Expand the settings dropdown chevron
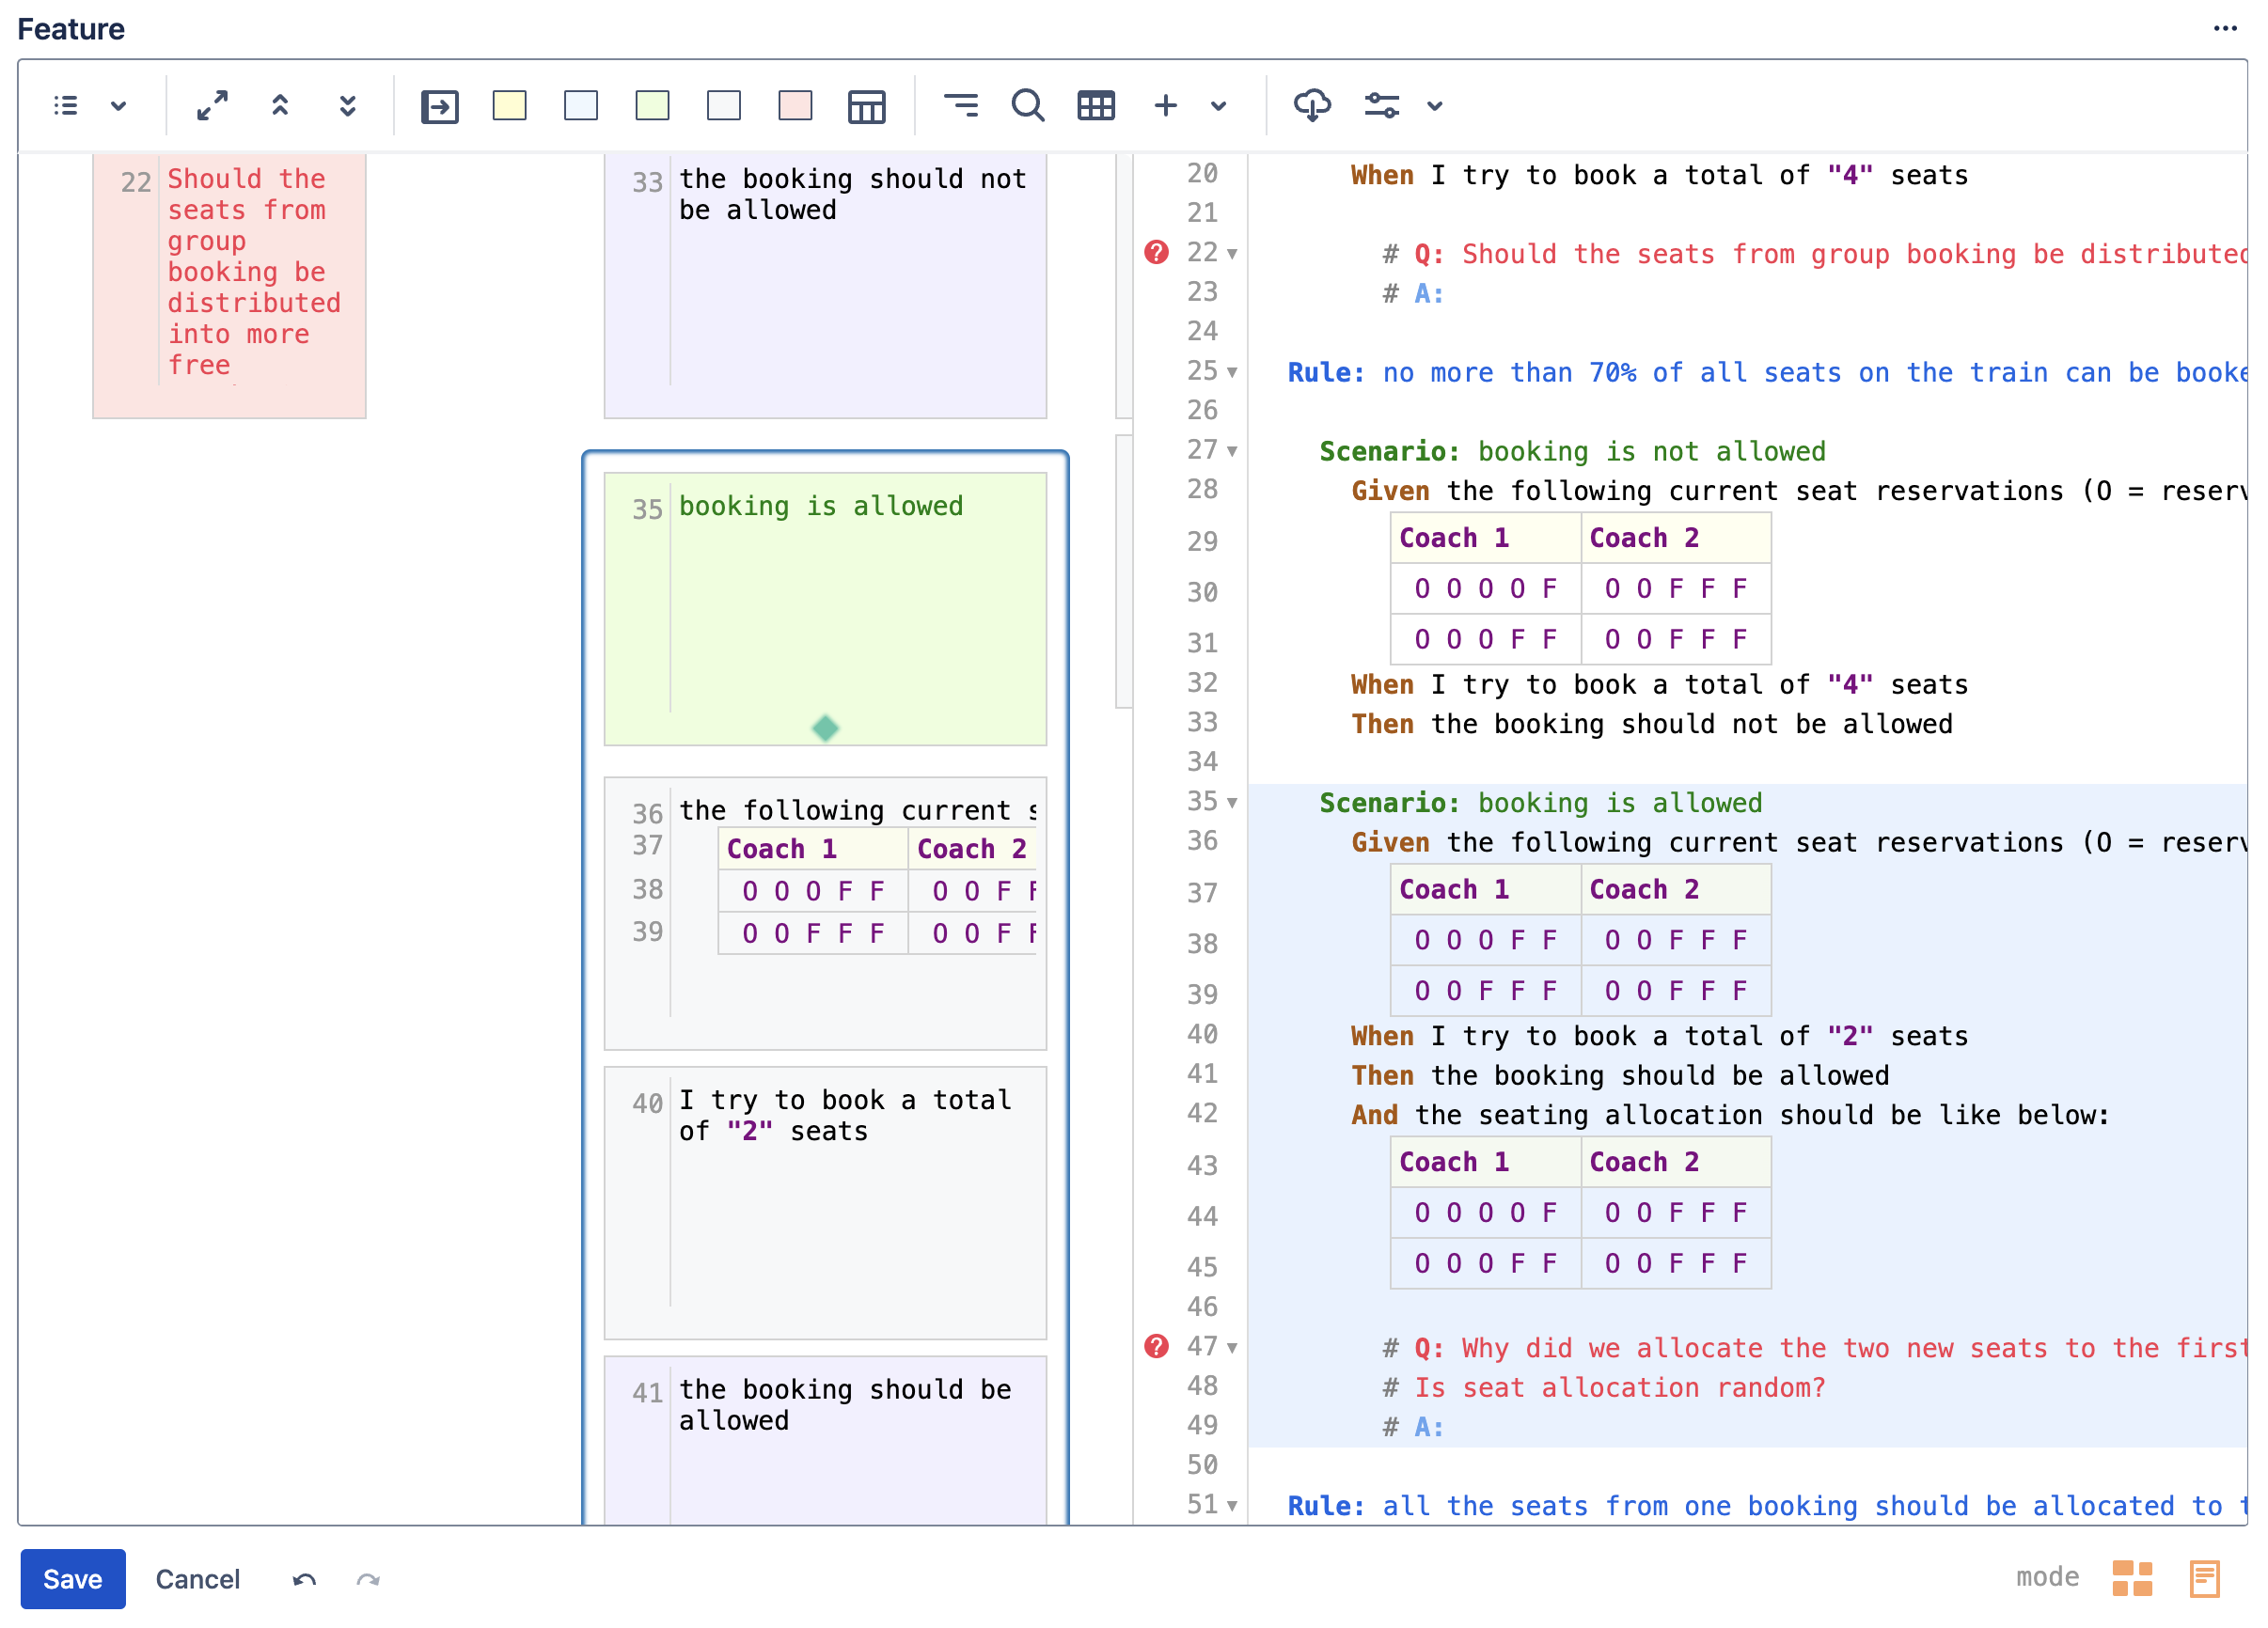 click(x=1434, y=106)
